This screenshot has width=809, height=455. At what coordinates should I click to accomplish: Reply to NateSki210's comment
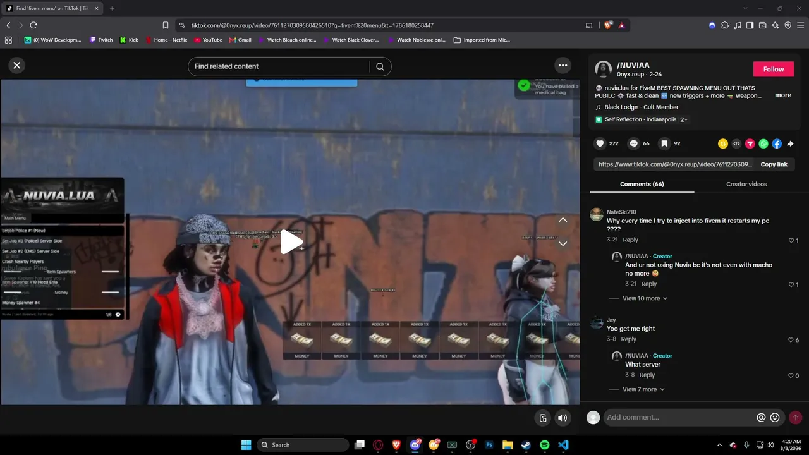click(x=630, y=240)
